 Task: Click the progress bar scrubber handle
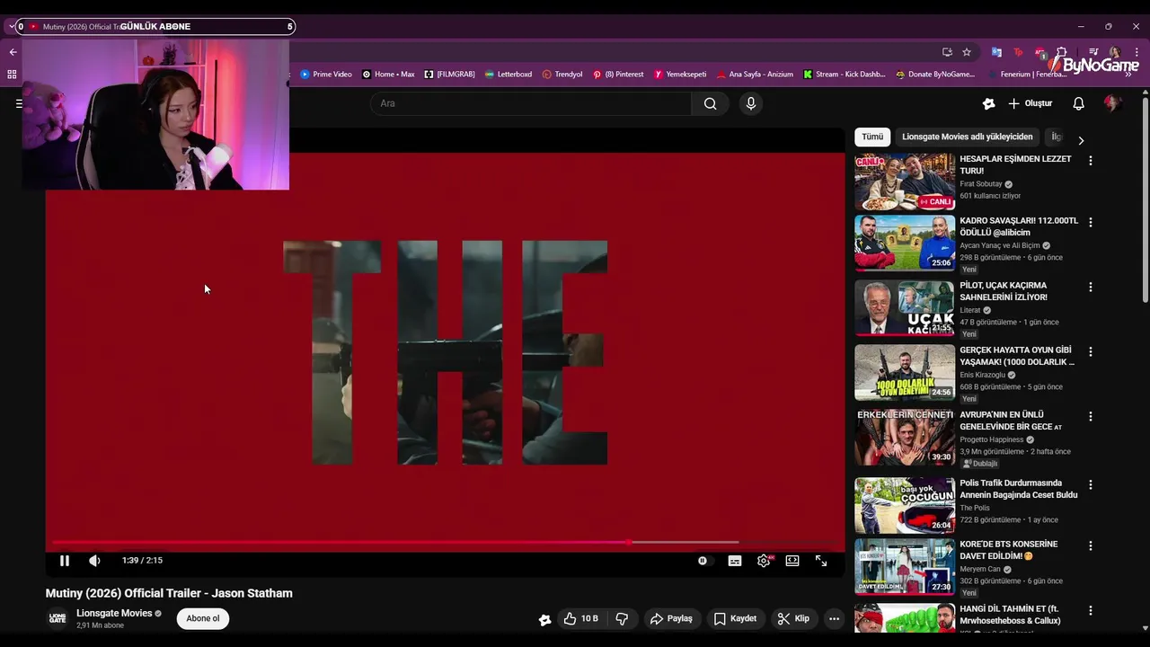[x=629, y=542]
